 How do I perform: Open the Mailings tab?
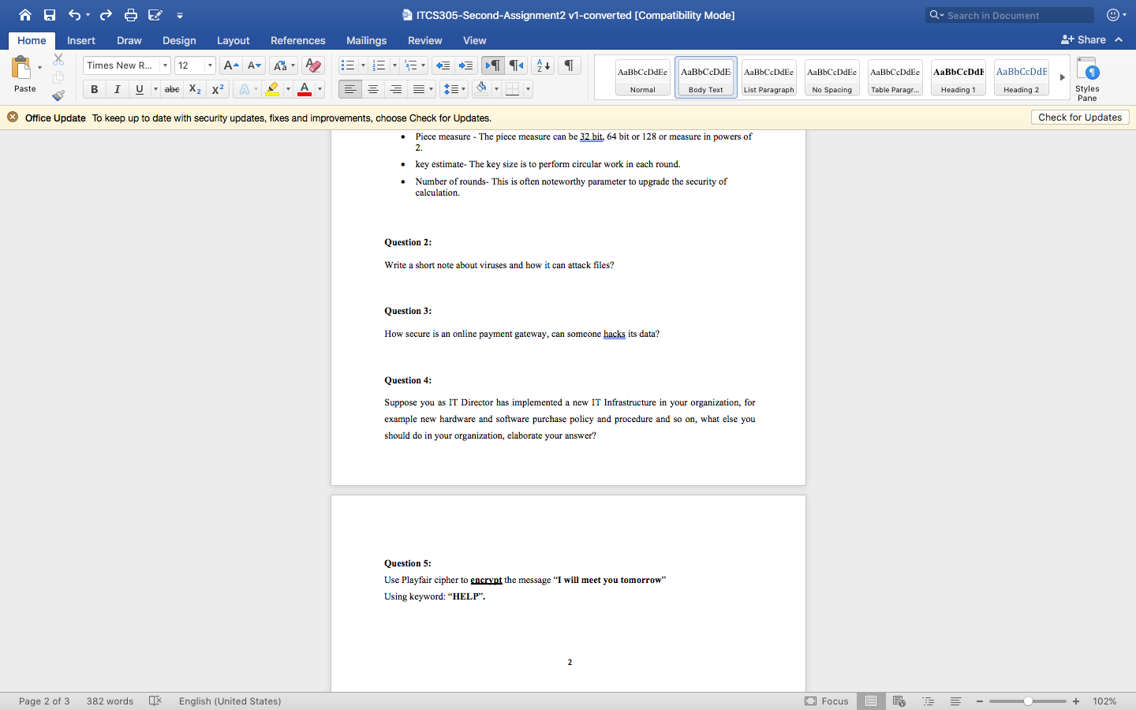click(x=366, y=40)
